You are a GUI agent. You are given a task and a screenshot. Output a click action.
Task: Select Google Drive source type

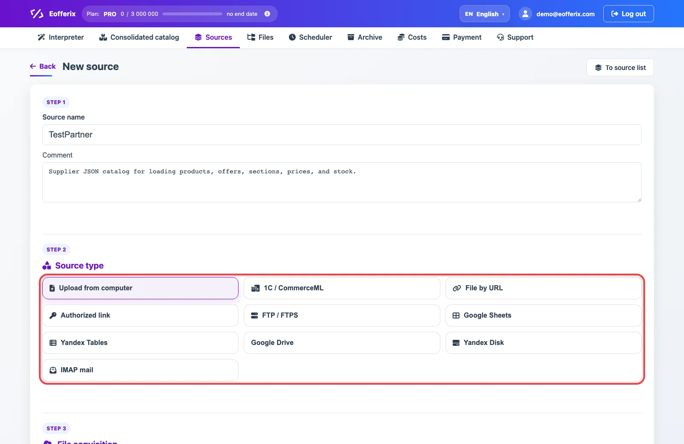pyautogui.click(x=342, y=343)
